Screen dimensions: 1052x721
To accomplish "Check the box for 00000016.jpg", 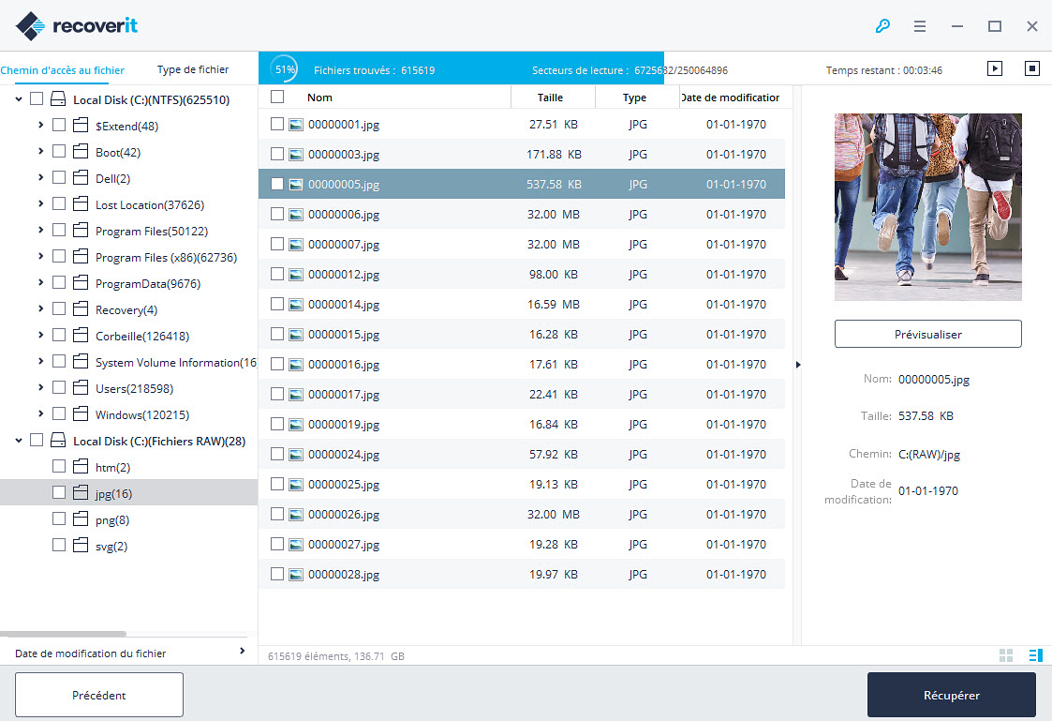I will click(277, 364).
